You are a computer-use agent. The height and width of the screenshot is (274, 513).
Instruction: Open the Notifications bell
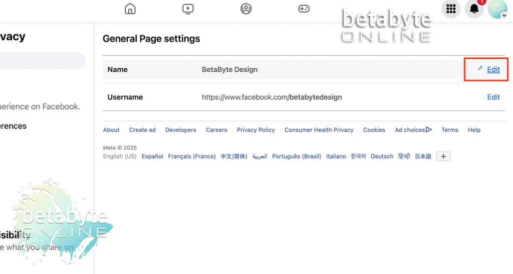click(474, 9)
